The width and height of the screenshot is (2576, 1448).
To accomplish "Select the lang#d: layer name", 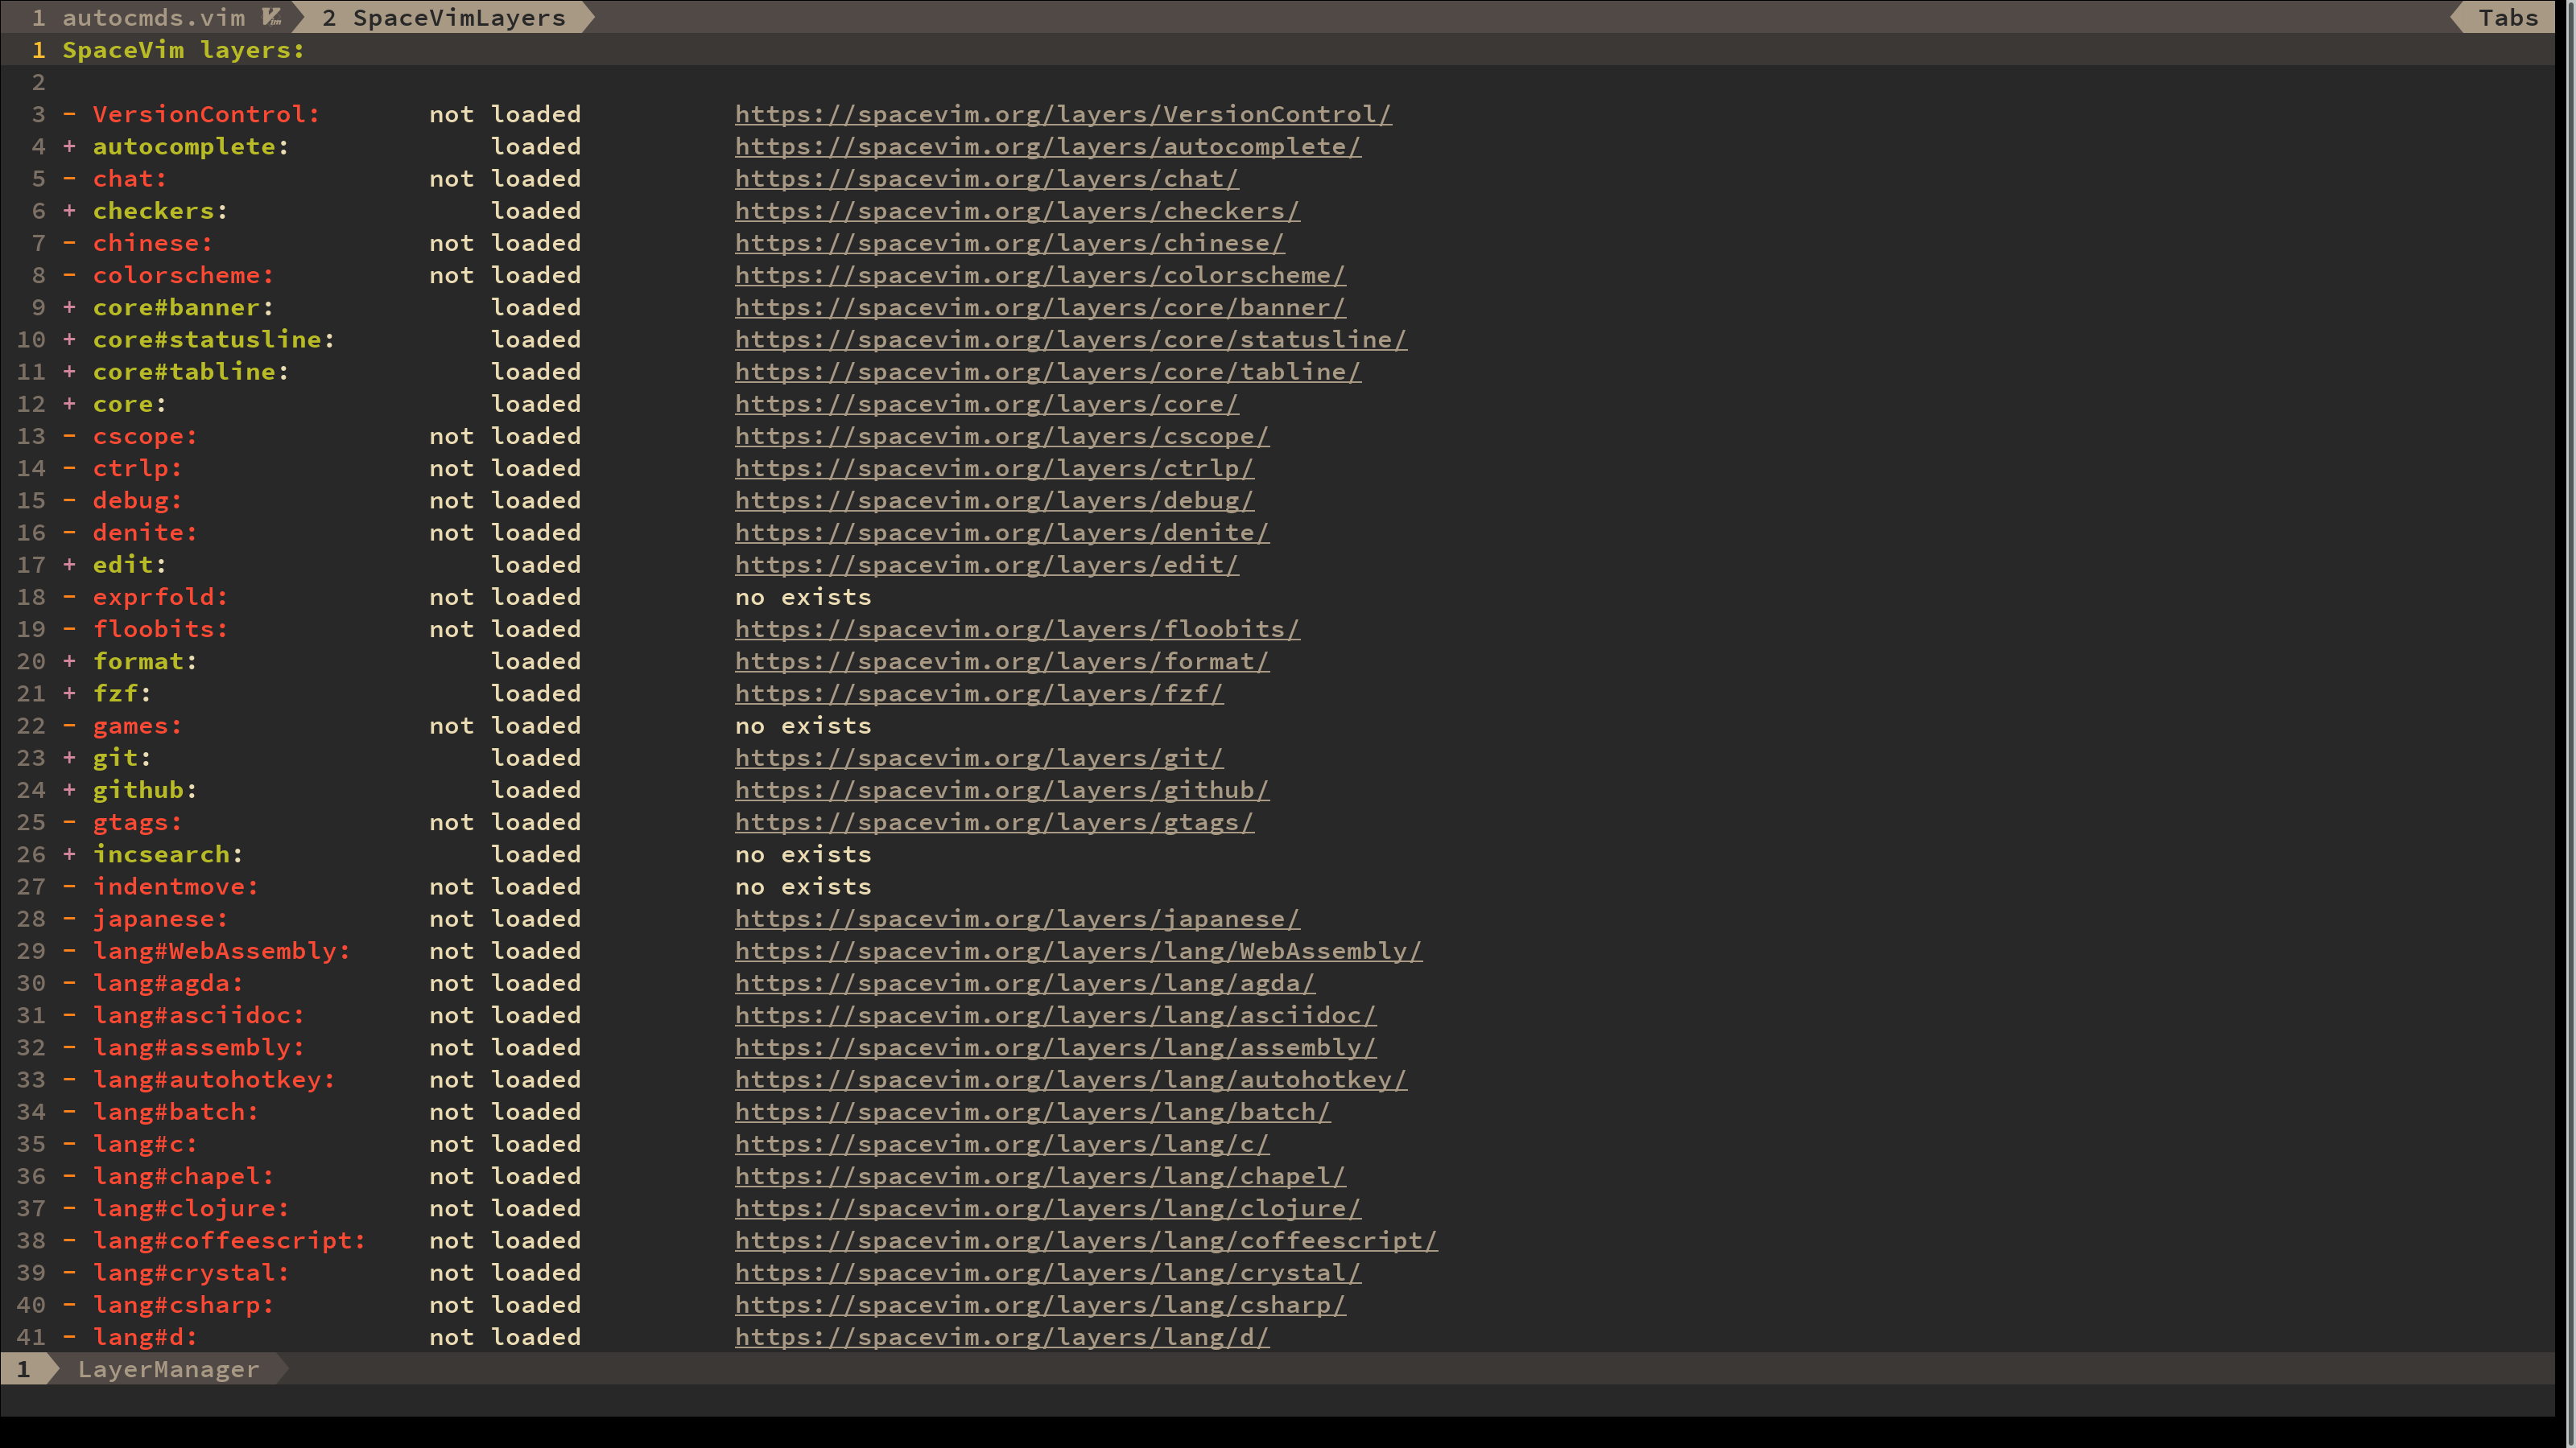I will [145, 1337].
